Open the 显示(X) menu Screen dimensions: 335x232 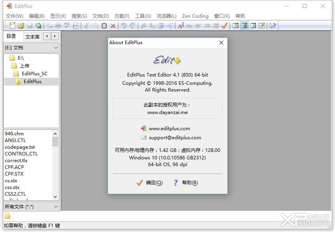(58, 16)
